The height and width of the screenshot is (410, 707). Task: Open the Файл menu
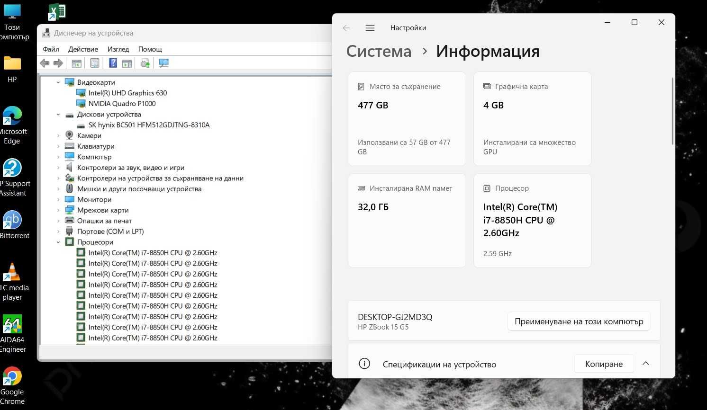click(51, 49)
